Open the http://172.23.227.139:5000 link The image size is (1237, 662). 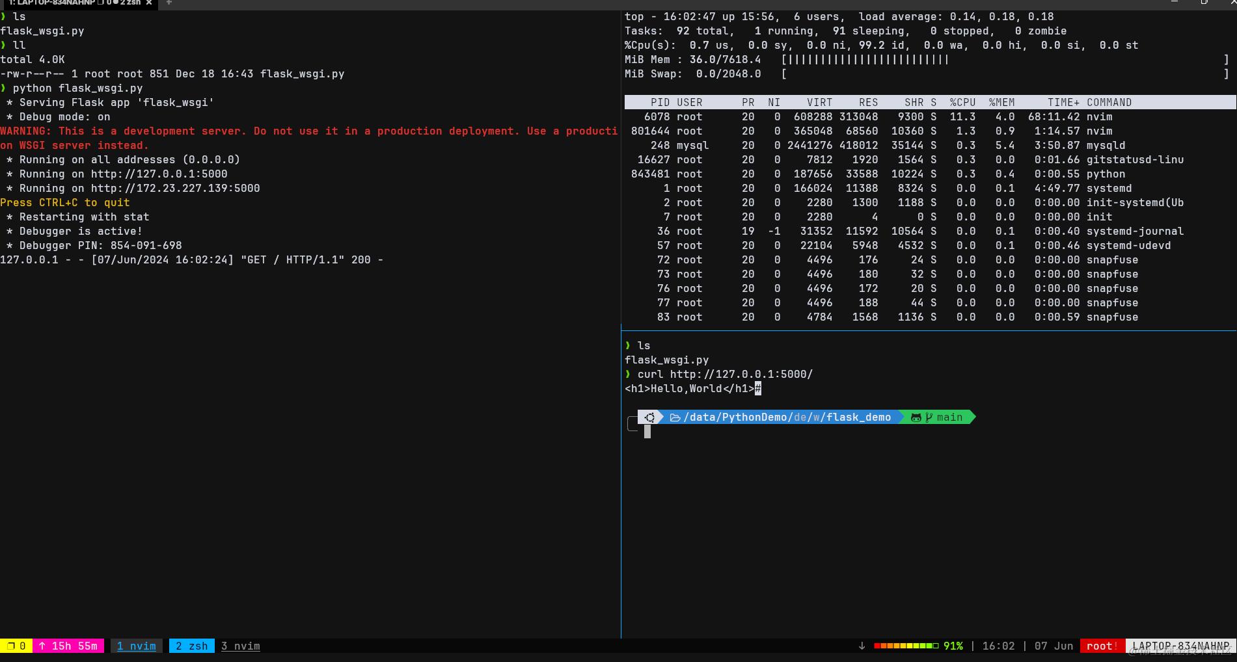click(175, 188)
